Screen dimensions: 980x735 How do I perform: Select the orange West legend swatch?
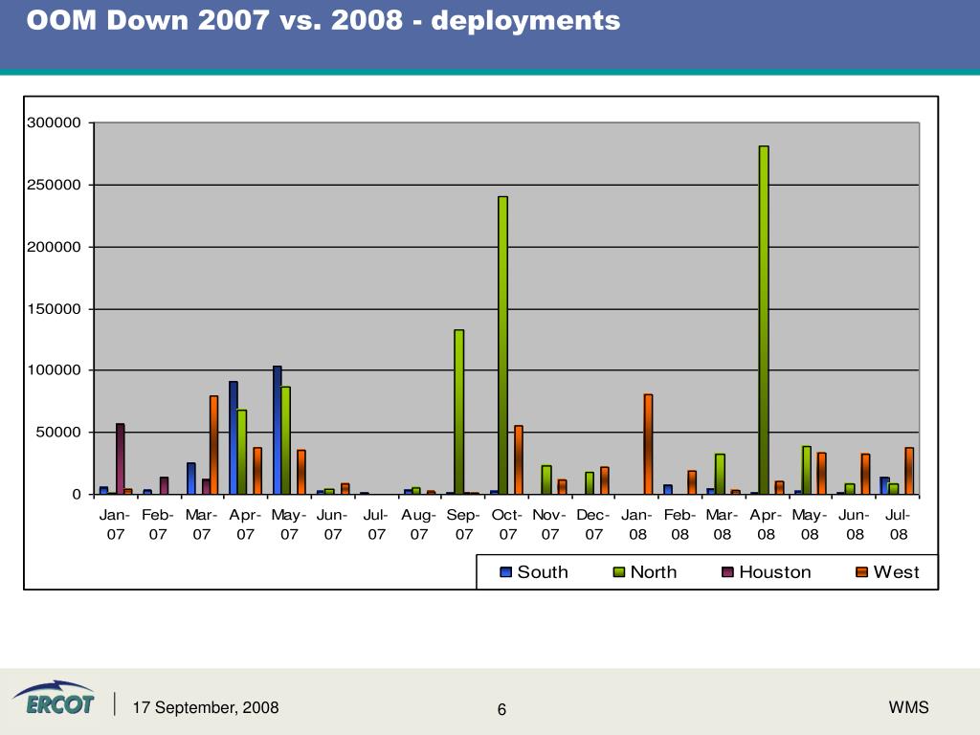coord(862,572)
